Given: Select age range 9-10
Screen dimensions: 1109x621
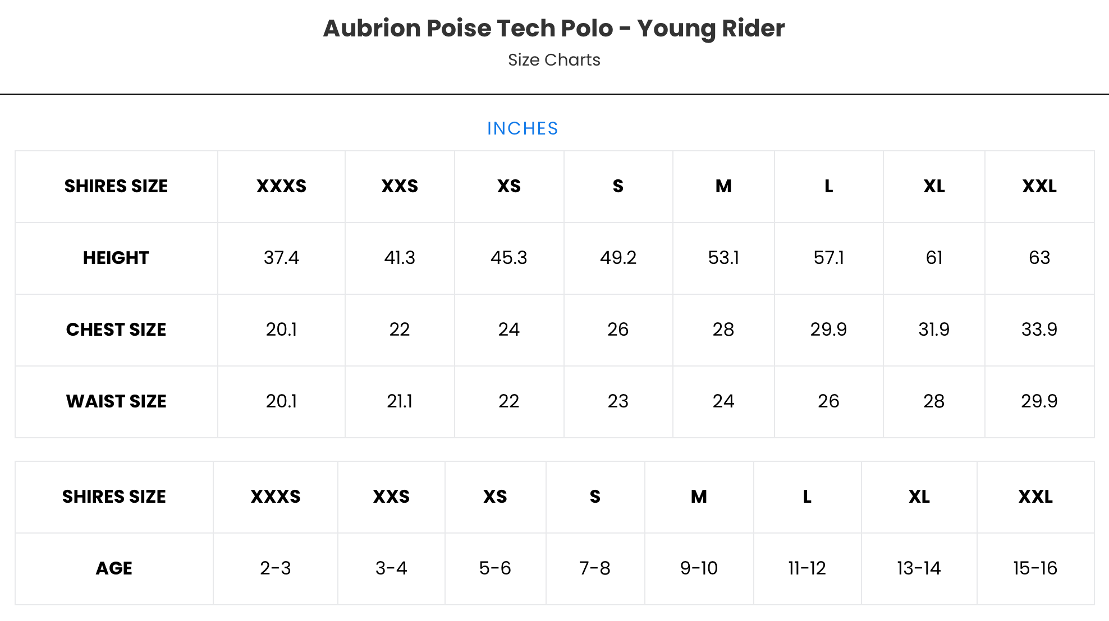Looking at the screenshot, I should (x=699, y=568).
